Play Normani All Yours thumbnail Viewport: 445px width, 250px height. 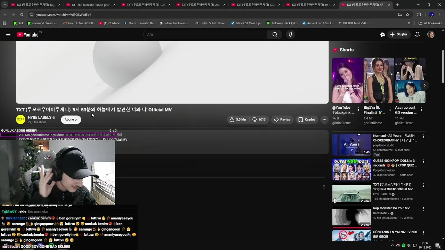pyautogui.click(x=351, y=144)
